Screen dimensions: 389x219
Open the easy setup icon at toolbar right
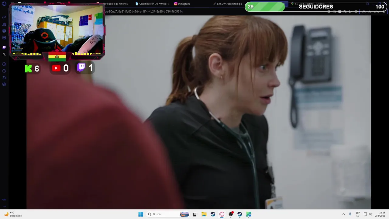(384, 12)
